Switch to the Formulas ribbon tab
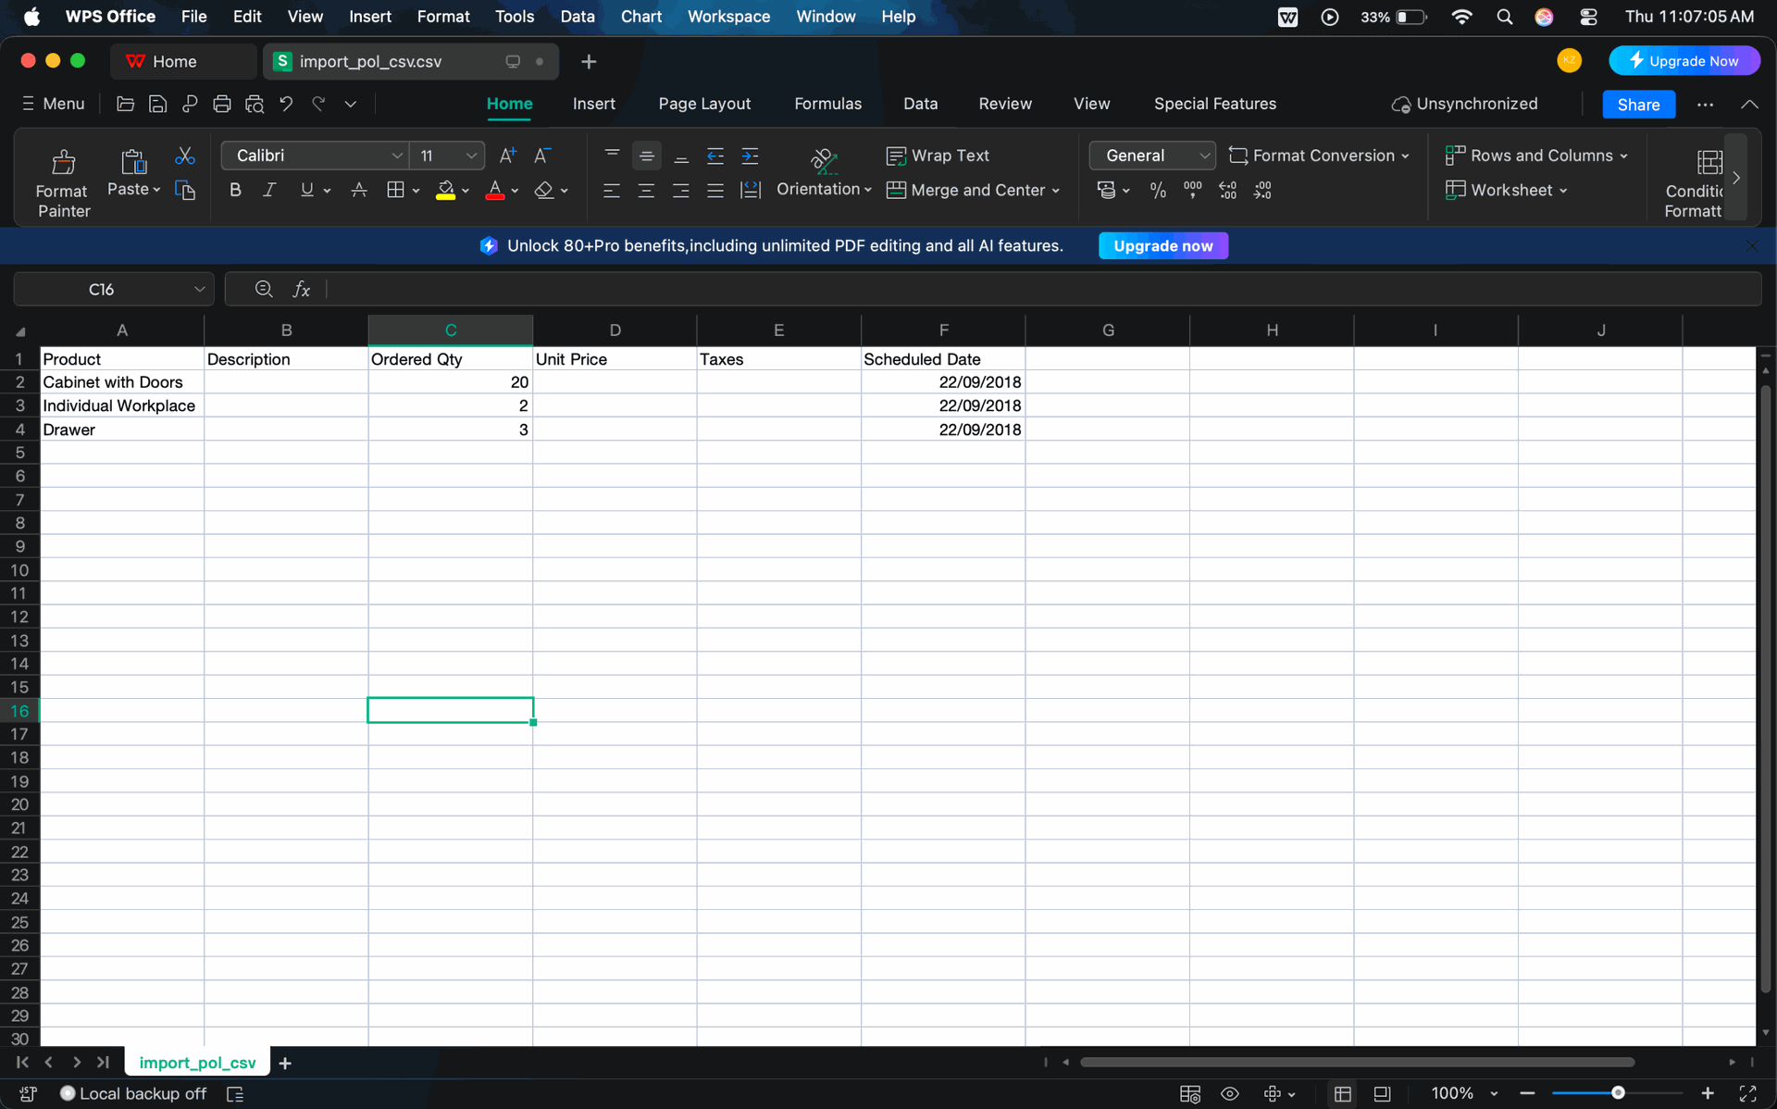Viewport: 1777px width, 1109px height. 827,104
